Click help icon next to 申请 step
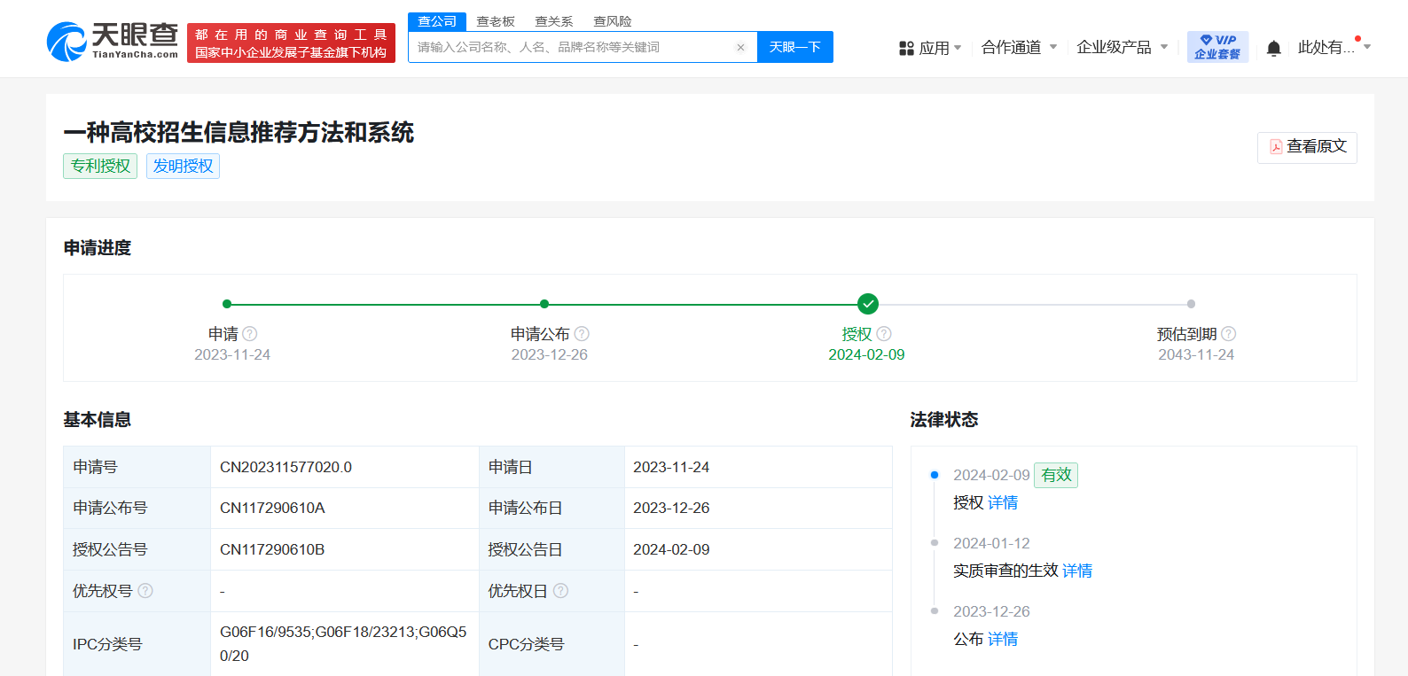This screenshot has width=1408, height=676. (250, 334)
